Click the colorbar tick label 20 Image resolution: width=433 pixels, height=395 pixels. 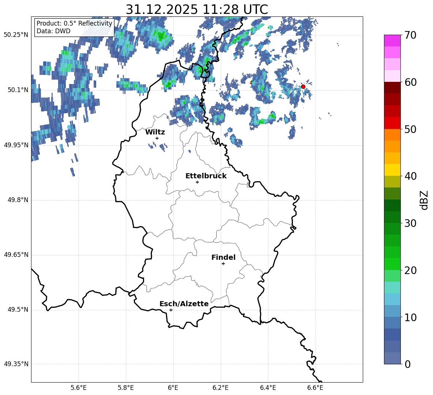point(410,270)
